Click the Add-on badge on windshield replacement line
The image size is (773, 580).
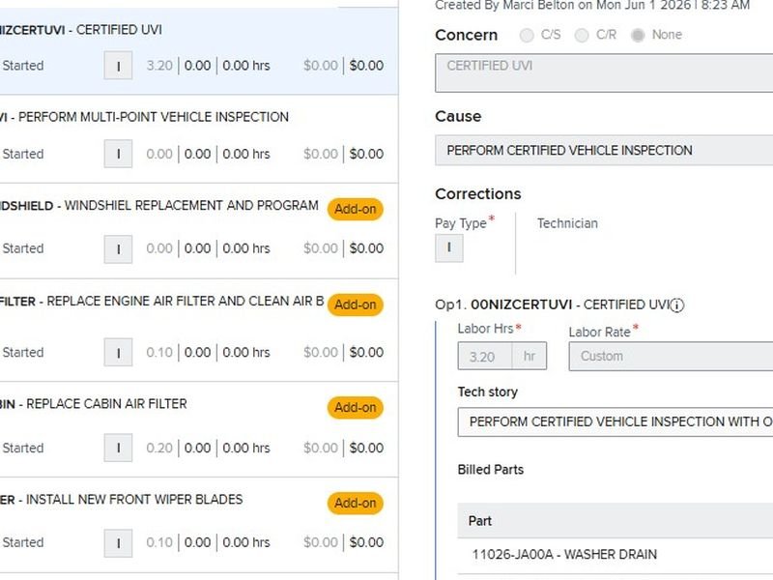(x=356, y=209)
